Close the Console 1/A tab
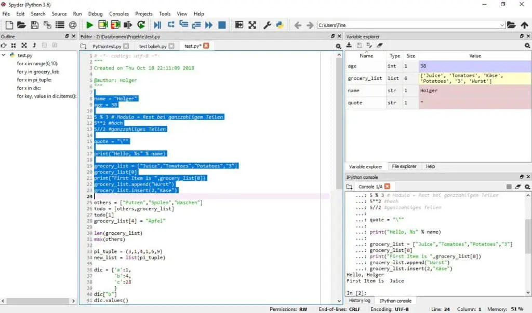This screenshot has height=313, width=532. (x=388, y=187)
